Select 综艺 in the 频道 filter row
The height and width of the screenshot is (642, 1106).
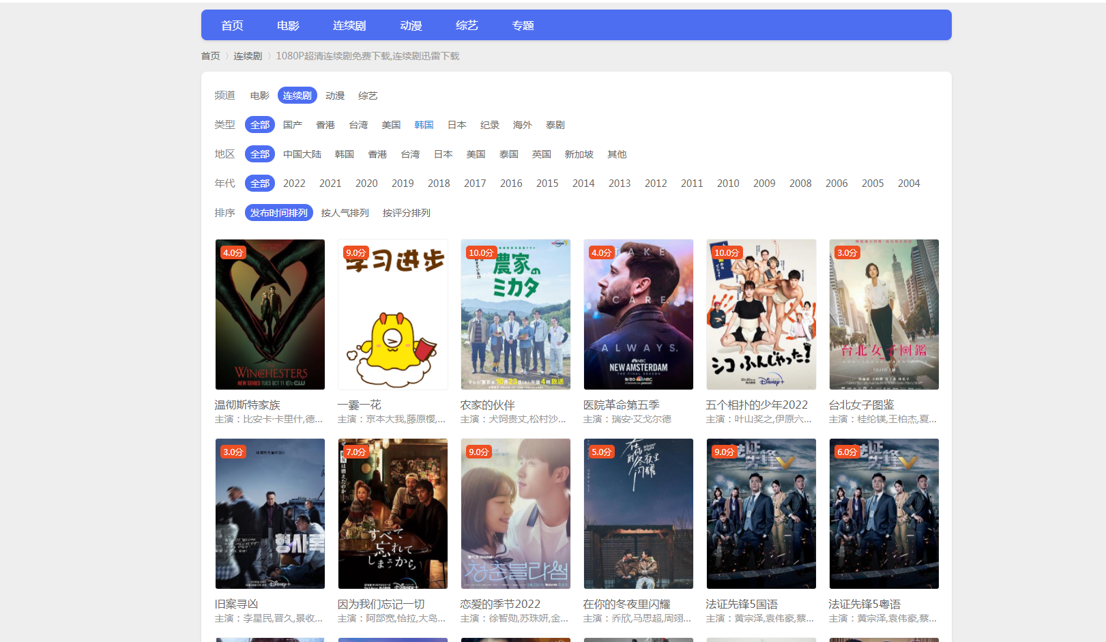coord(368,96)
